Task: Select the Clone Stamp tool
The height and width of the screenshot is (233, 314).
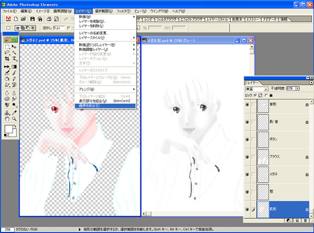Action: [7, 113]
